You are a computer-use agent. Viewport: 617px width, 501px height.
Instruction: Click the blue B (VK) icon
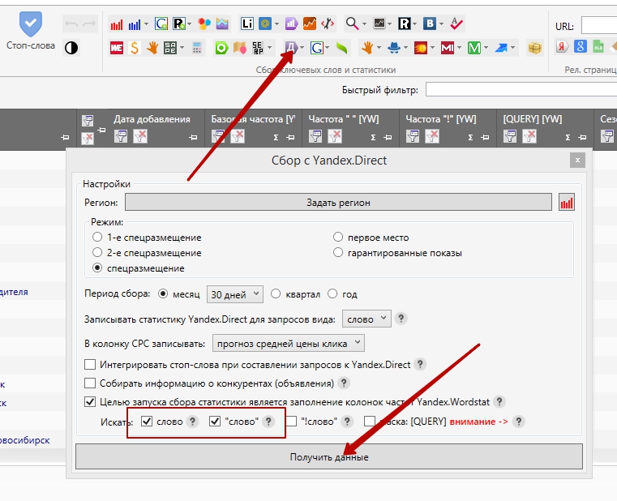[x=430, y=24]
